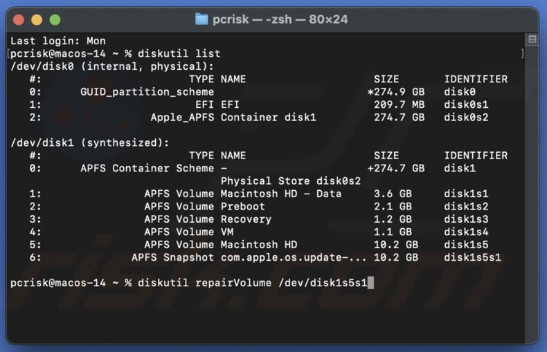Click the 'Preboot' volume name

(x=242, y=206)
